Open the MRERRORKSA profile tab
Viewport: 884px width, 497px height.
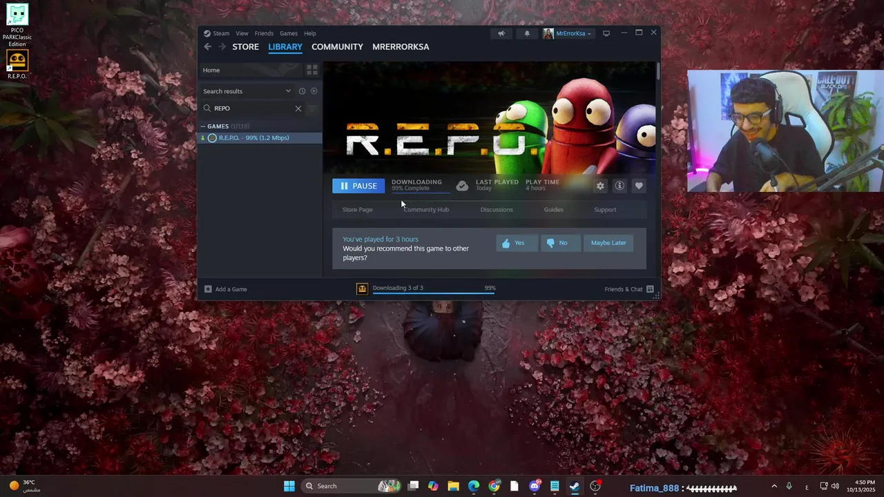[401, 47]
